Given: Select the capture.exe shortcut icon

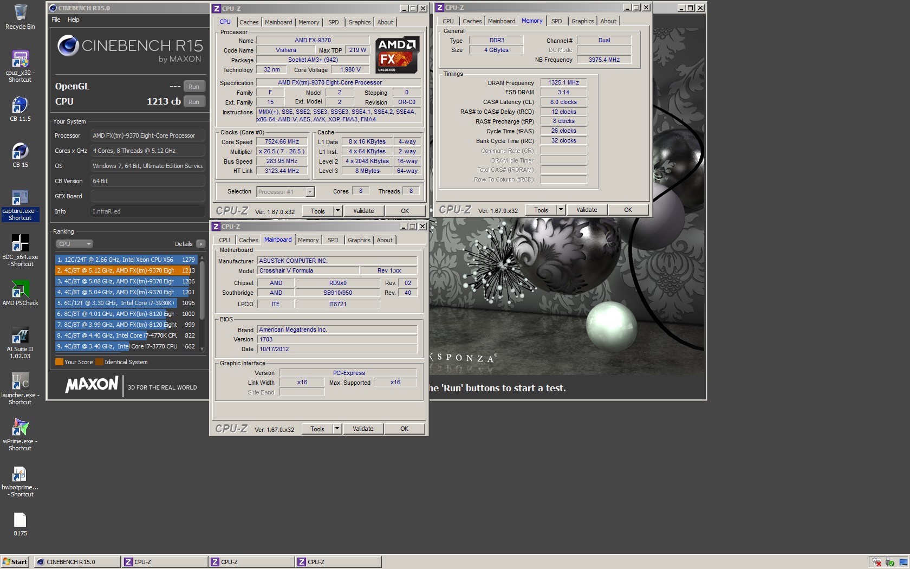Looking at the screenshot, I should [x=20, y=205].
